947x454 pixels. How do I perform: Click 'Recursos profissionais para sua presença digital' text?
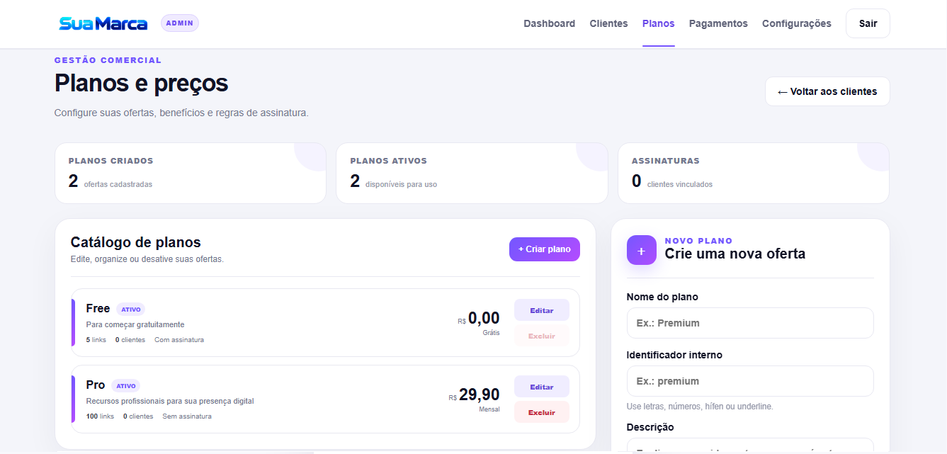[170, 401]
